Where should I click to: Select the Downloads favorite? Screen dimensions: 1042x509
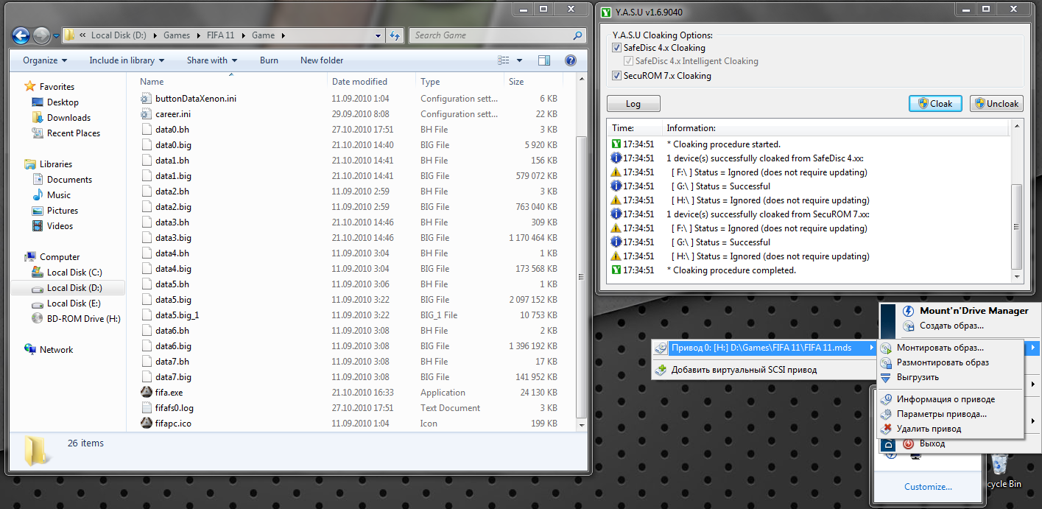point(68,118)
